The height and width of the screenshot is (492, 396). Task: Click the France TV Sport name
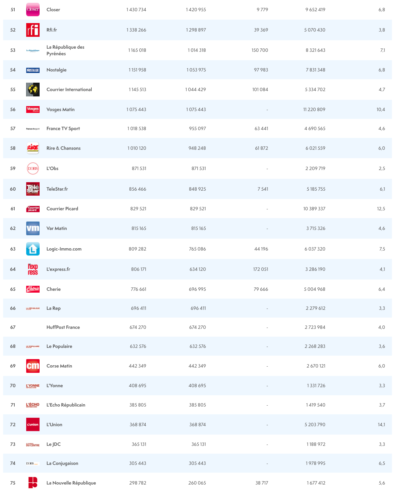pyautogui.click(x=63, y=129)
